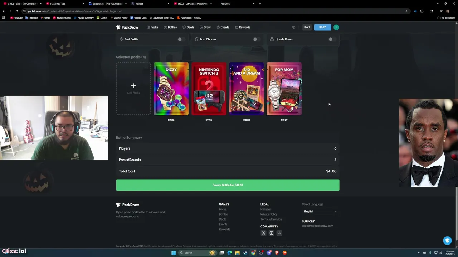Toggle the Upside Down switch
This screenshot has width=458, height=257.
coord(332,39)
